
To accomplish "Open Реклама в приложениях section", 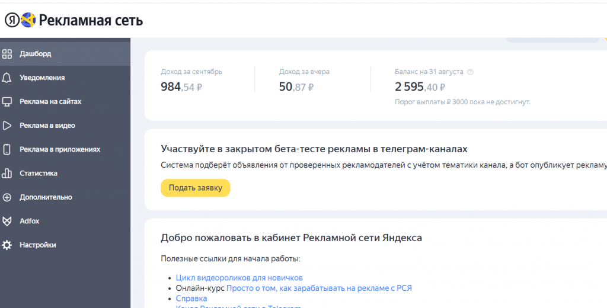I will tap(65, 149).
